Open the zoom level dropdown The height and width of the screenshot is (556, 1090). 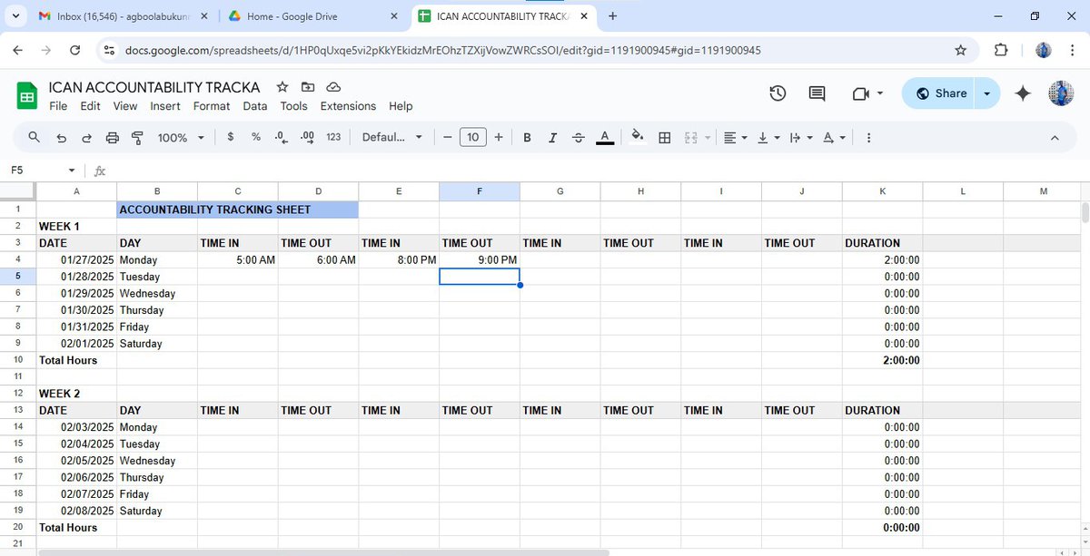pyautogui.click(x=180, y=137)
